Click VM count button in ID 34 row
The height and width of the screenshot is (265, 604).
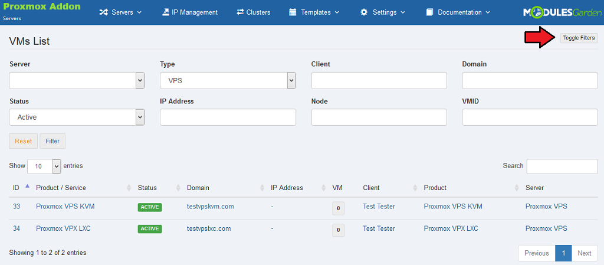[x=338, y=230]
